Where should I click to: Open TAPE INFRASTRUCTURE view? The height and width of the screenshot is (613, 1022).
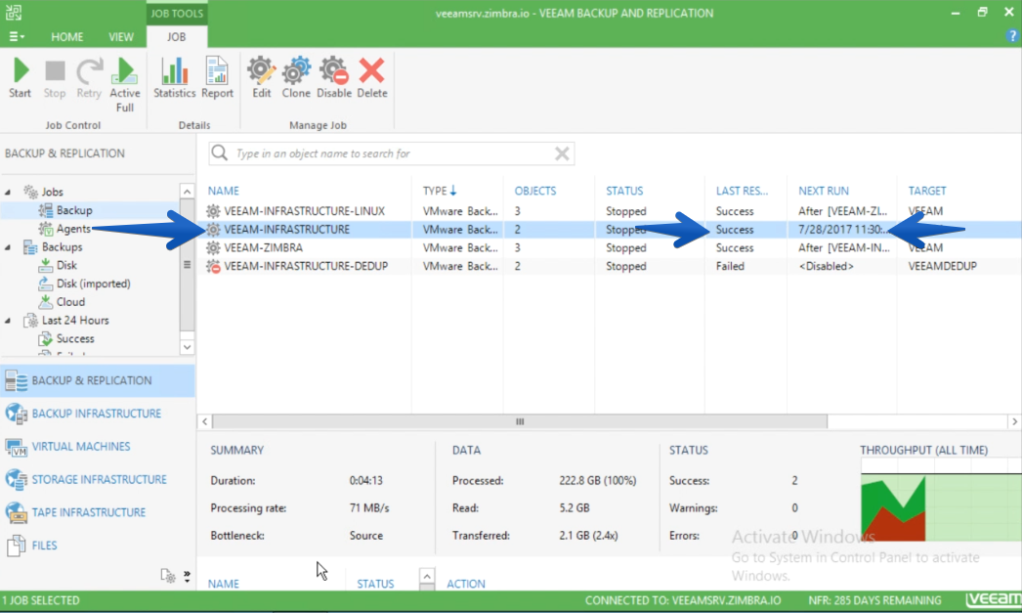97,512
